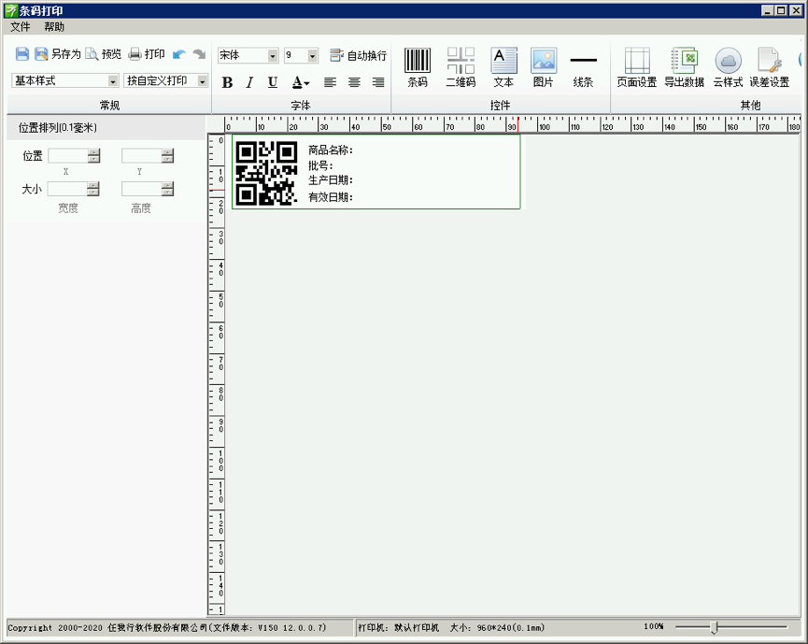Click the Print (打印) button
This screenshot has width=808, height=644.
pyautogui.click(x=147, y=53)
